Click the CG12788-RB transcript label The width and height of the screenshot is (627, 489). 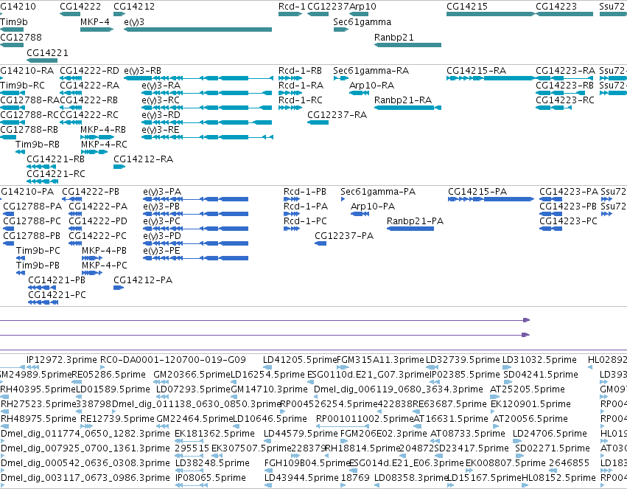coord(29,130)
